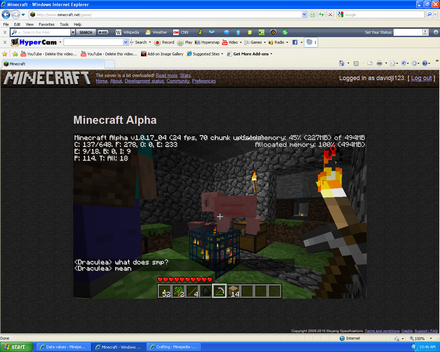This screenshot has height=352, width=440.
Task: Select the pickaxe hotbar slot
Action: pos(220,291)
